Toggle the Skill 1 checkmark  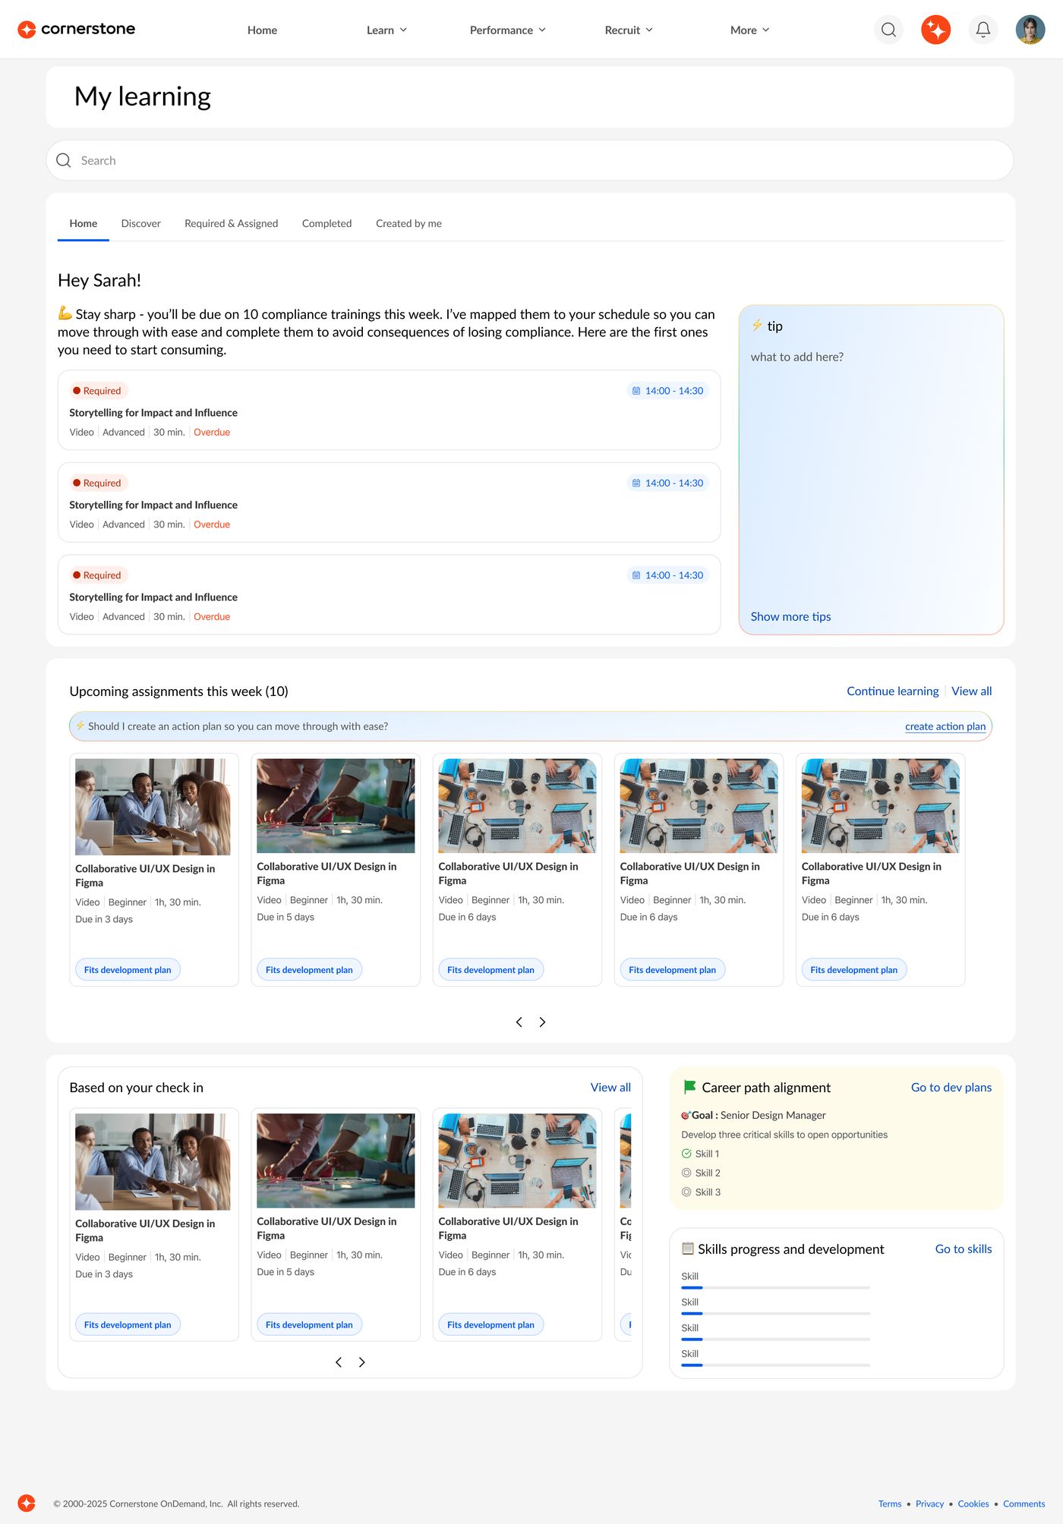click(686, 1154)
